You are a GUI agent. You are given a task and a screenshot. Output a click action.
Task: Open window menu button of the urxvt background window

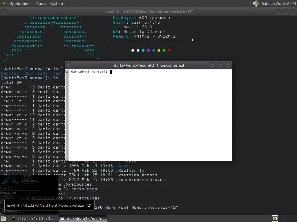click(x=3, y=12)
